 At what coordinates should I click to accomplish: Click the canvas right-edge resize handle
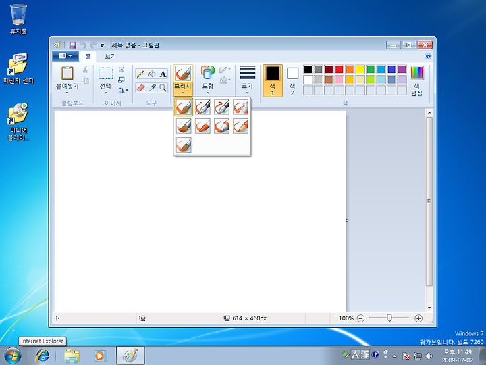pos(347,220)
